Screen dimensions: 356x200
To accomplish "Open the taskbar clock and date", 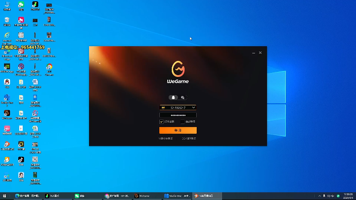I will (348, 196).
